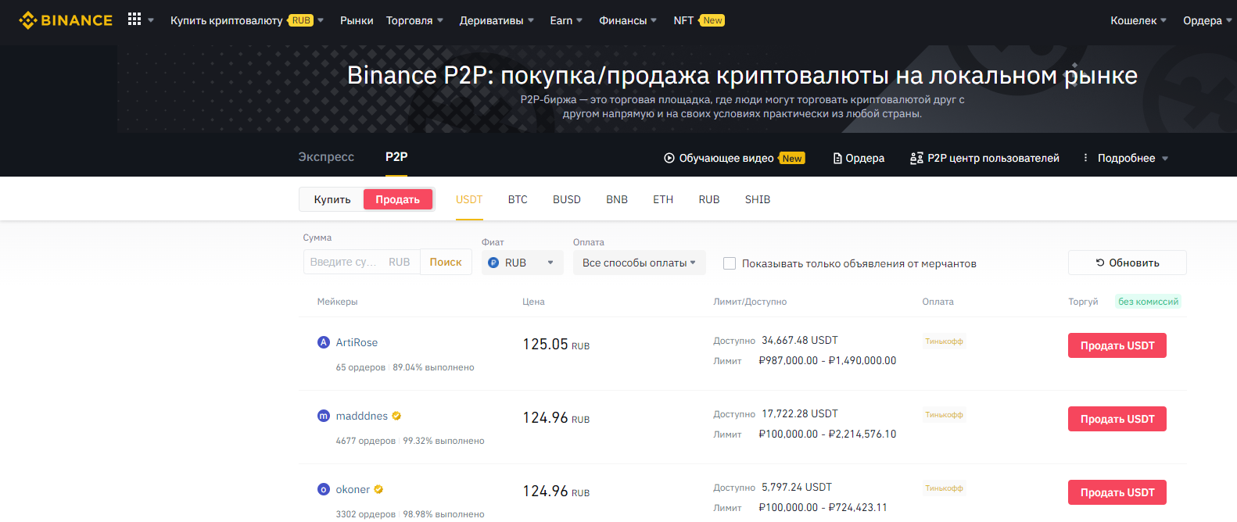Open the top-right Ордера dropdown
1237x522 pixels.
click(1208, 20)
